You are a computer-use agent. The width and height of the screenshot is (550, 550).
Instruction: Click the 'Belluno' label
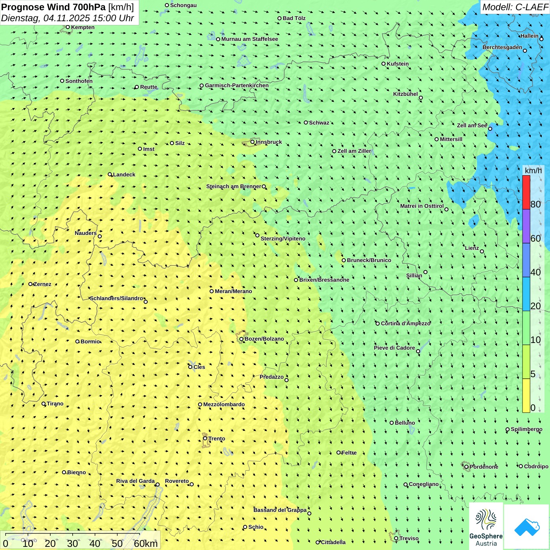(405, 423)
